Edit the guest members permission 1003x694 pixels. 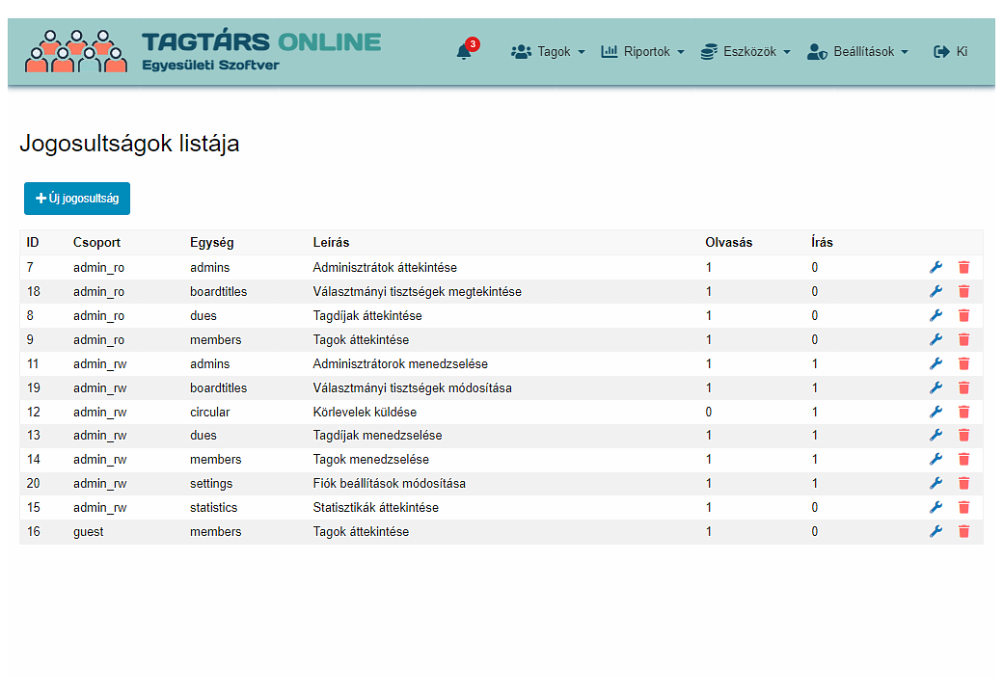point(935,531)
